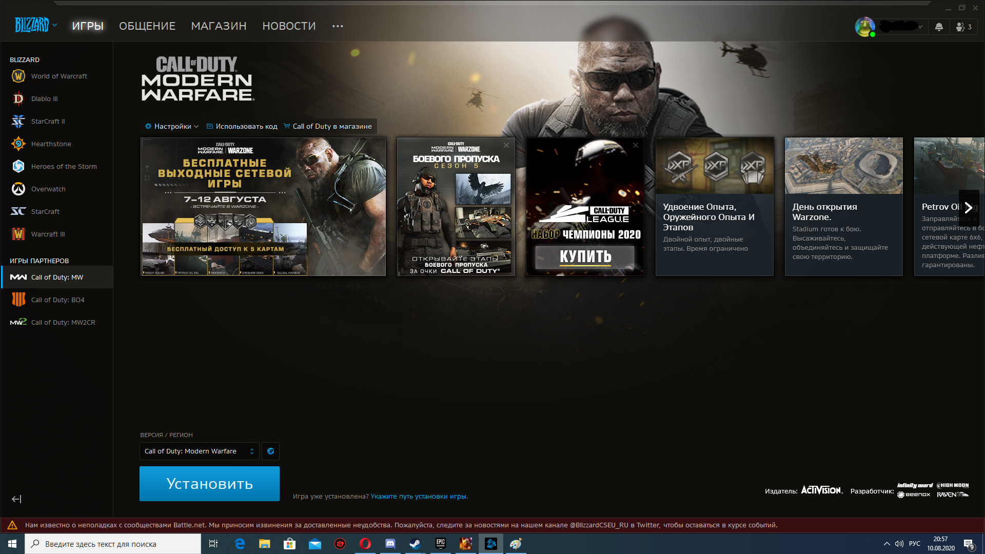Open free multiplayer weekend banner

point(263,207)
